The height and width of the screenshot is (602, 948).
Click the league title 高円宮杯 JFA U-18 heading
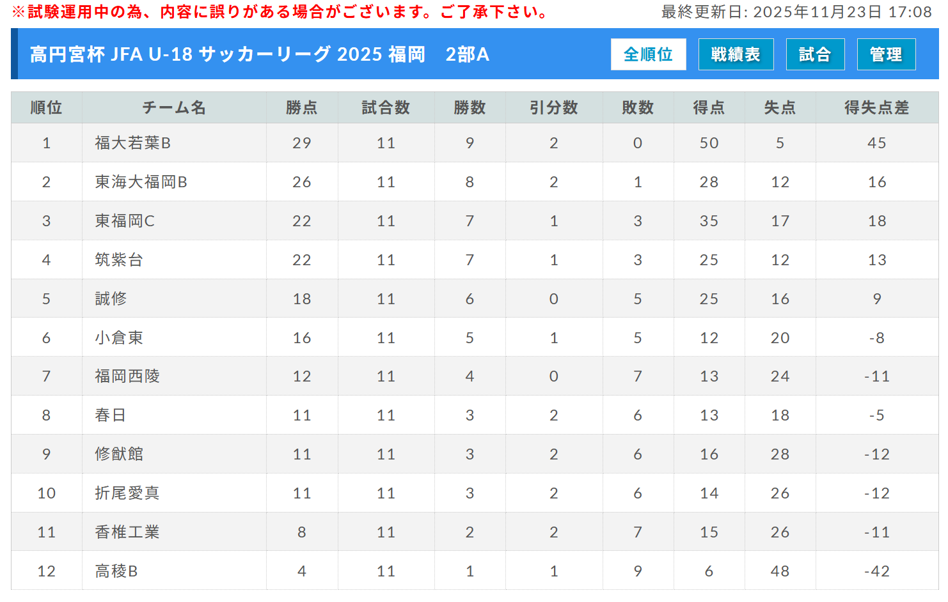click(259, 54)
